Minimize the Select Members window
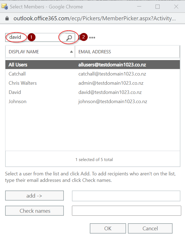185x246 pixels. 139,6
